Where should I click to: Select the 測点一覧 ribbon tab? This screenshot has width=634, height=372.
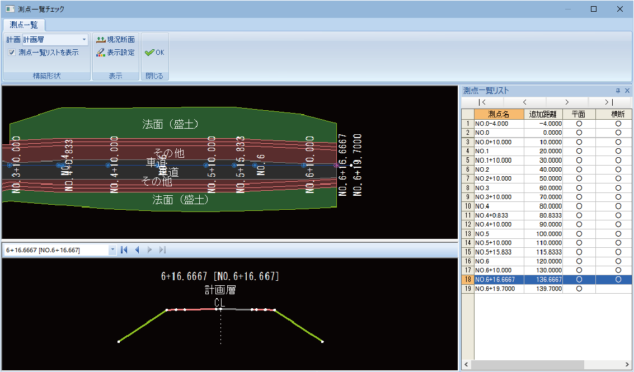pos(24,25)
